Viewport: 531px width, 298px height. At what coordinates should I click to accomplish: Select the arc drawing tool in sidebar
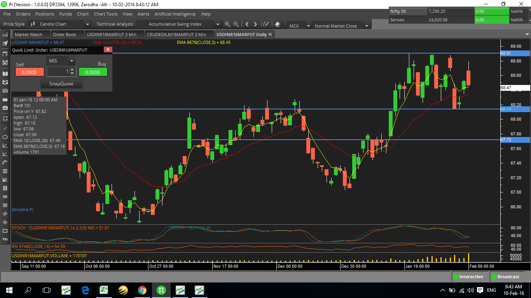point(5,163)
